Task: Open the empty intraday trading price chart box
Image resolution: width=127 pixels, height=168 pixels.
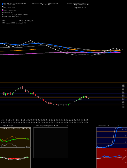Action: pos(51,143)
